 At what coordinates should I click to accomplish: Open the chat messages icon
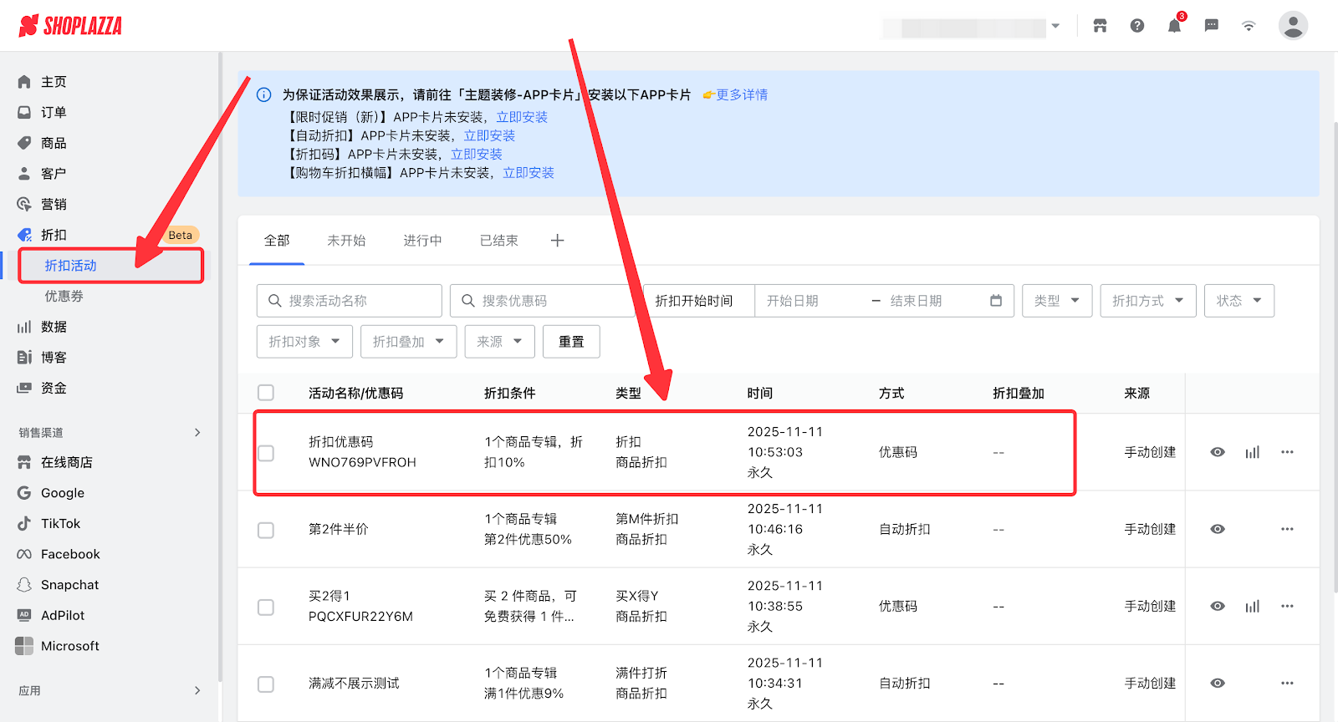pyautogui.click(x=1211, y=26)
